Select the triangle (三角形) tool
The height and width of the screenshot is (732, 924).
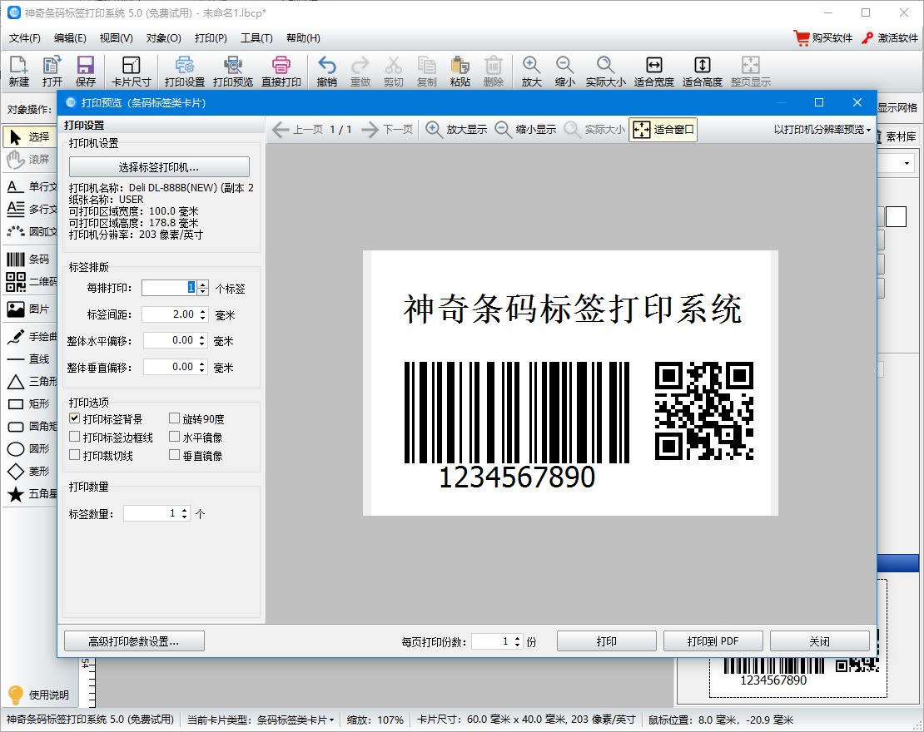click(x=31, y=381)
